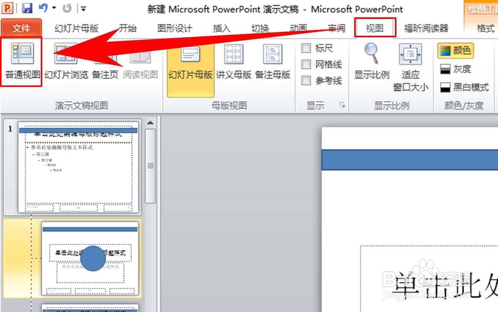Open Customize Quick Access Toolbar dropdown

(83, 9)
